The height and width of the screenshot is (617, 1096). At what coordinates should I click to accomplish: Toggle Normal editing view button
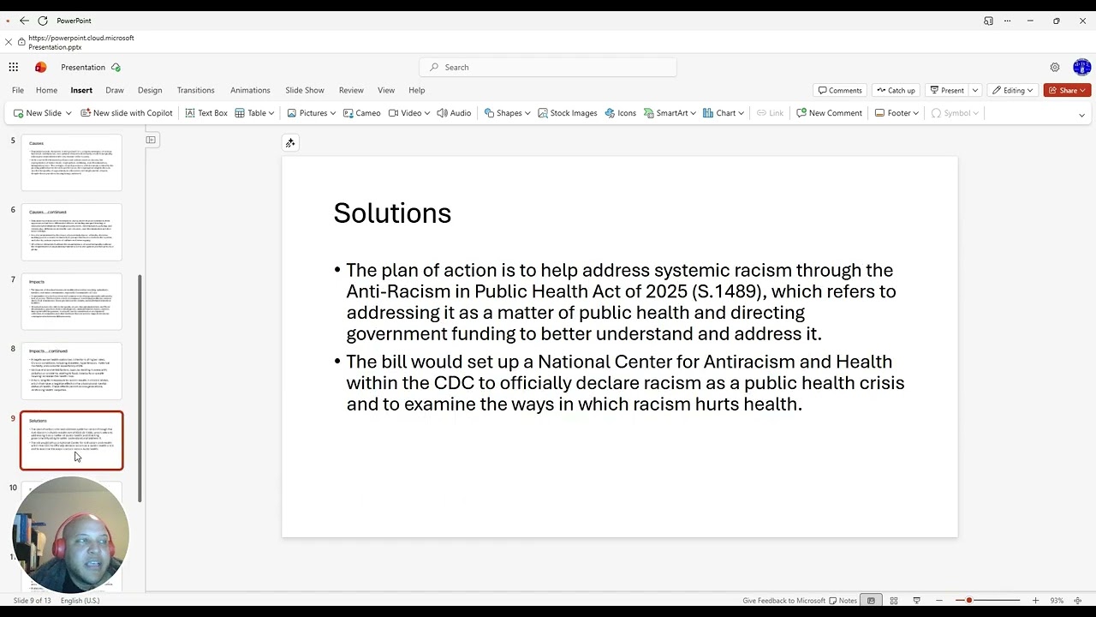coord(871,601)
